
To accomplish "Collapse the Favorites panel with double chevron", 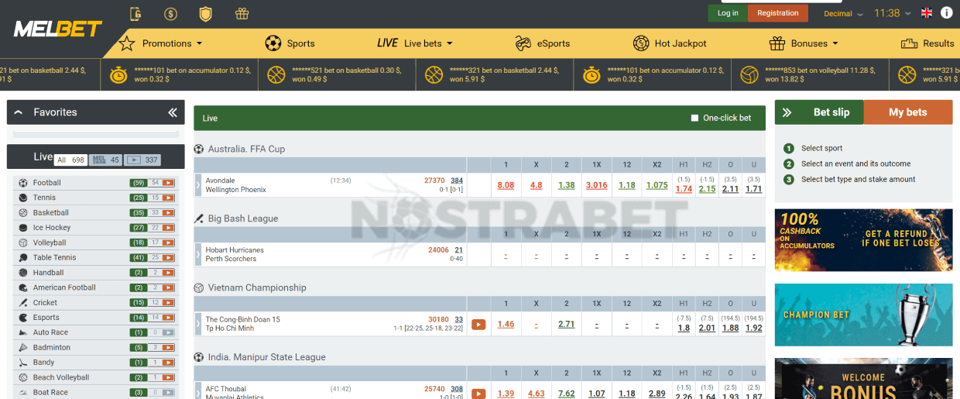I will [x=173, y=112].
